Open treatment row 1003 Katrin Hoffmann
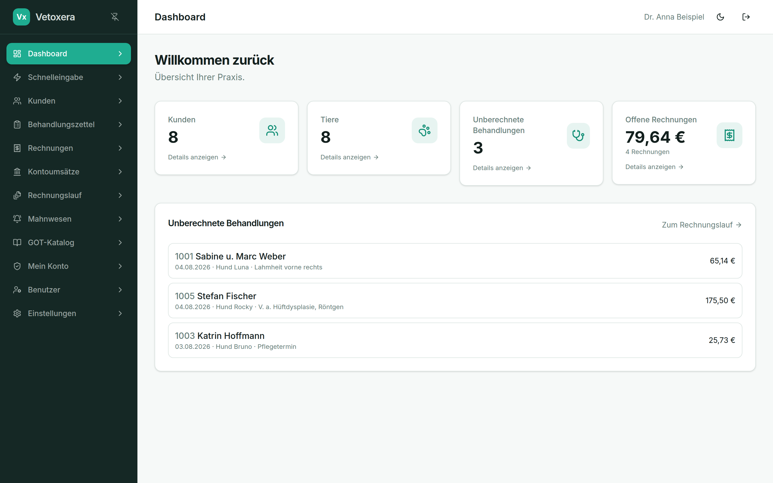Image resolution: width=773 pixels, height=483 pixels. click(x=455, y=340)
